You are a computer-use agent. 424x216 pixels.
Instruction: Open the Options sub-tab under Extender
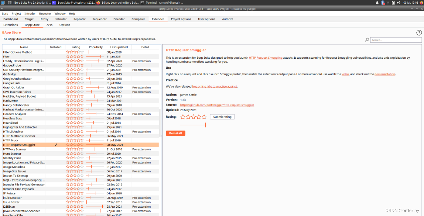[65, 25]
